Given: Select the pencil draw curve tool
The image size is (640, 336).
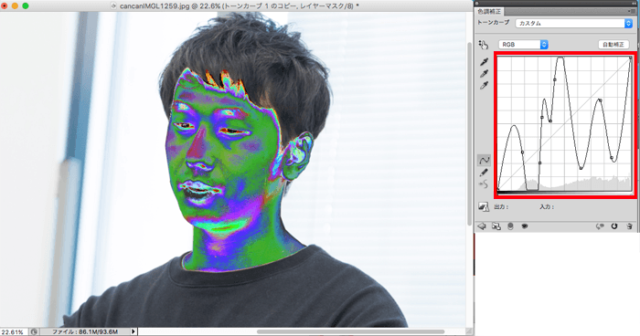Looking at the screenshot, I should [484, 173].
